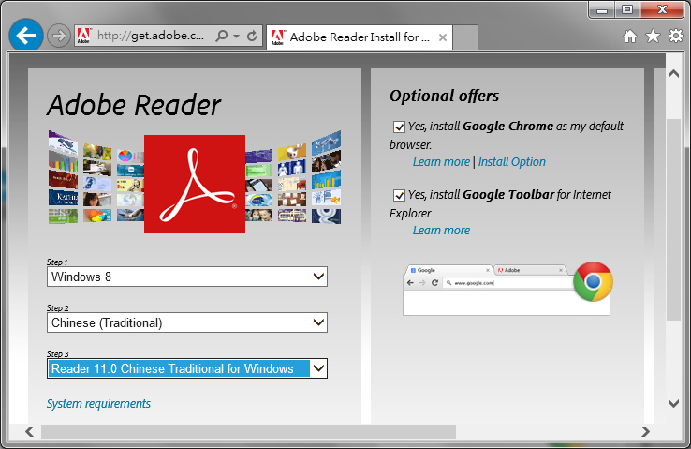This screenshot has height=449, width=691.
Task: Expand the Step 2 Chinese (Traditional) dropdown
Action: click(187, 322)
